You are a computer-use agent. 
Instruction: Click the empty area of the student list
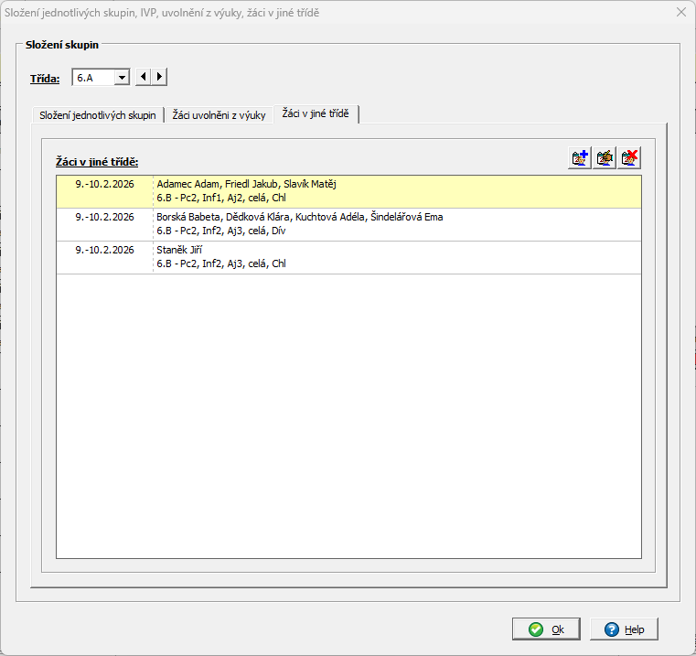tap(348, 412)
